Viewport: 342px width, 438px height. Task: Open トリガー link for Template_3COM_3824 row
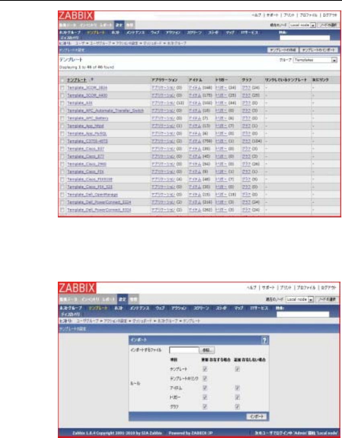pyautogui.click(x=221, y=88)
